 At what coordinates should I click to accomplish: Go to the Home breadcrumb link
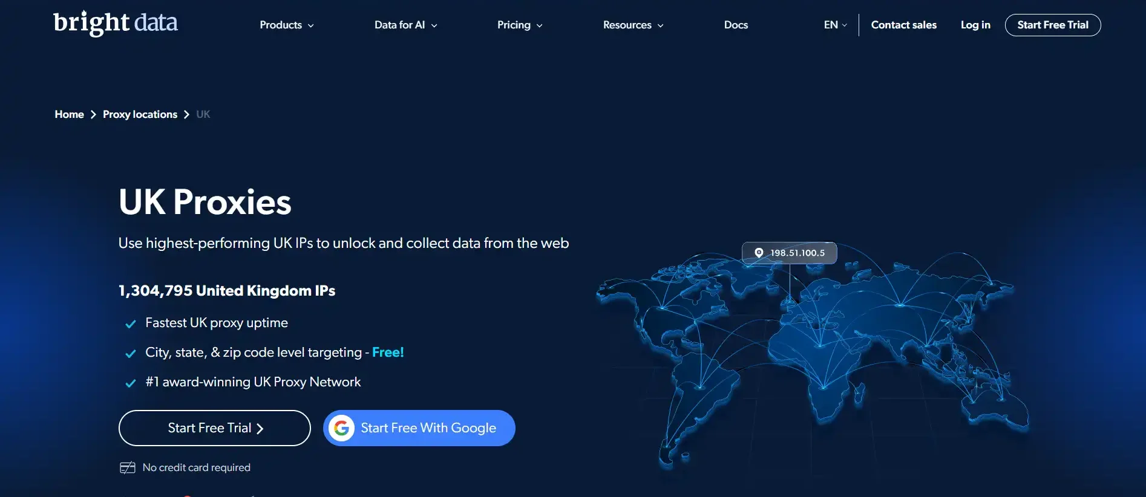pos(70,114)
